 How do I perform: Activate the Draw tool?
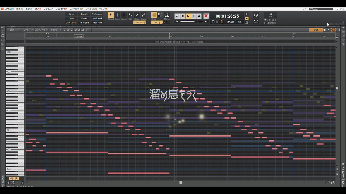pyautogui.click(x=137, y=15)
